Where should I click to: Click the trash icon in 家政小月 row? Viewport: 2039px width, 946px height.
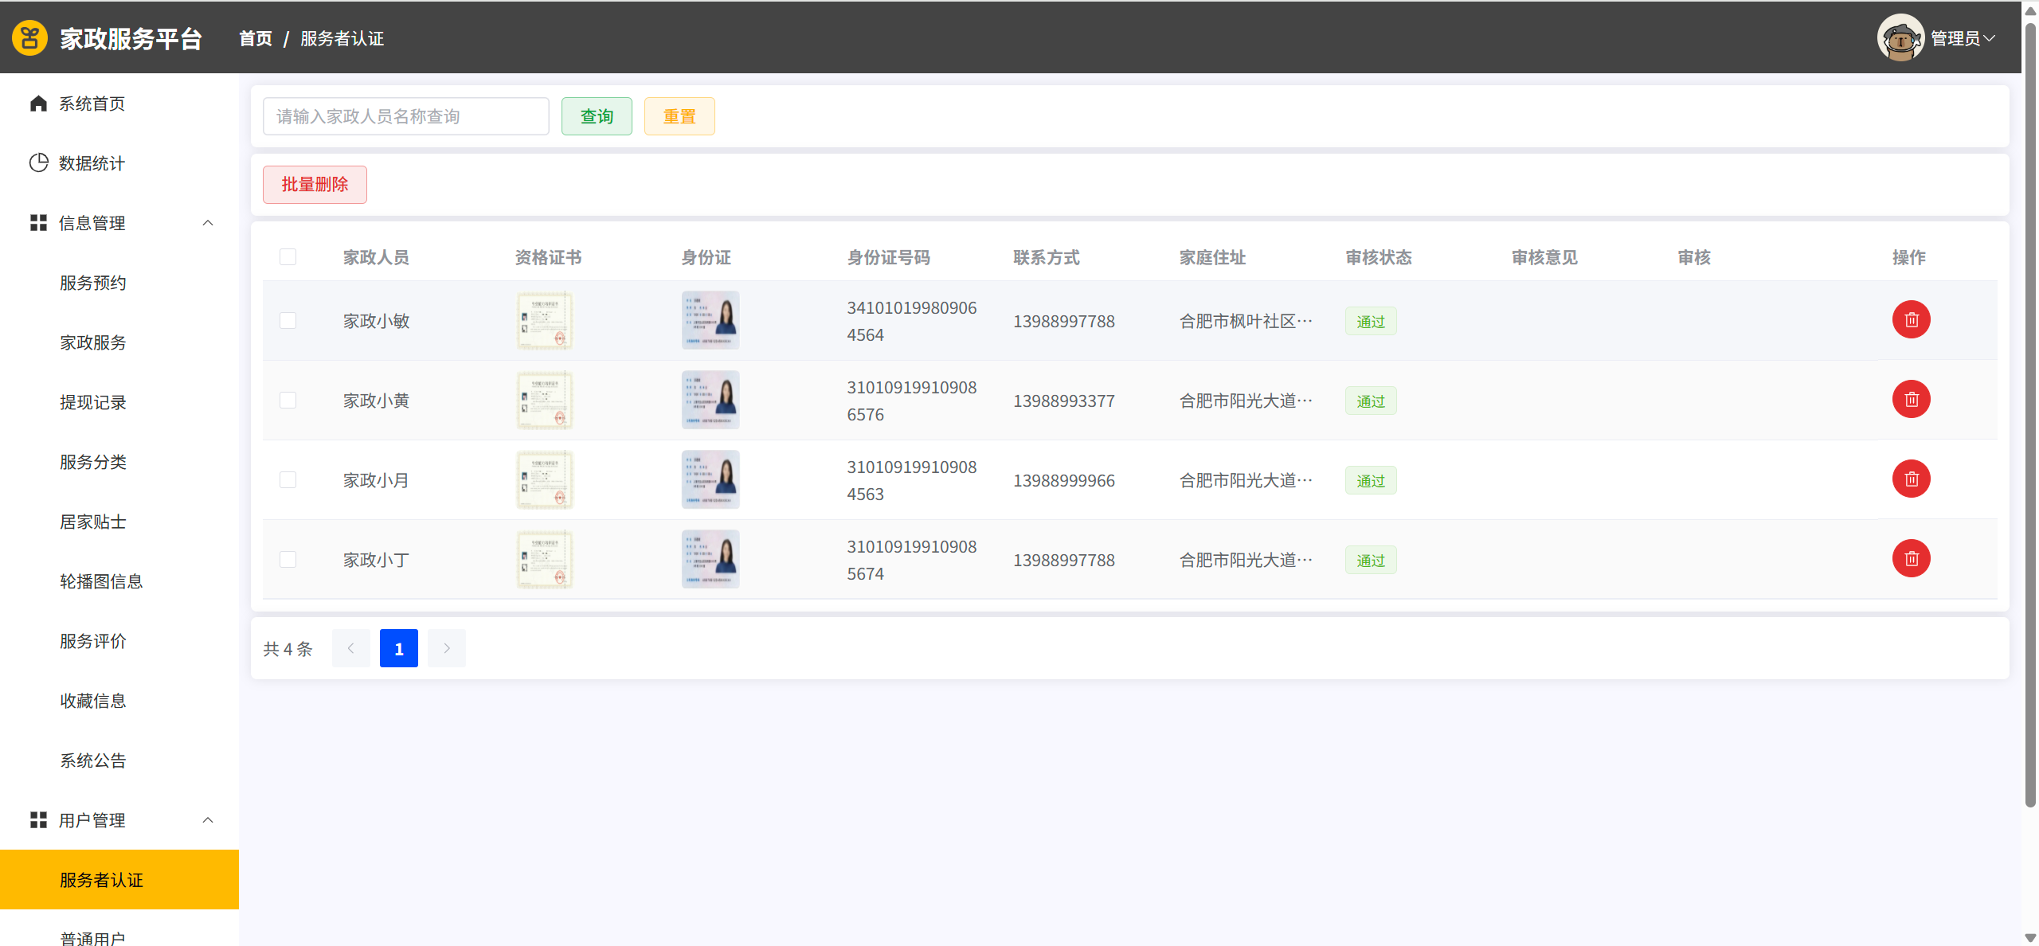click(1911, 479)
